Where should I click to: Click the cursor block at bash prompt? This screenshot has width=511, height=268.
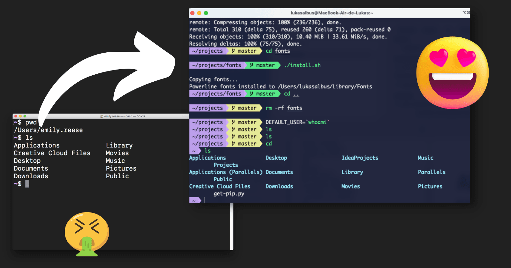pos(27,184)
